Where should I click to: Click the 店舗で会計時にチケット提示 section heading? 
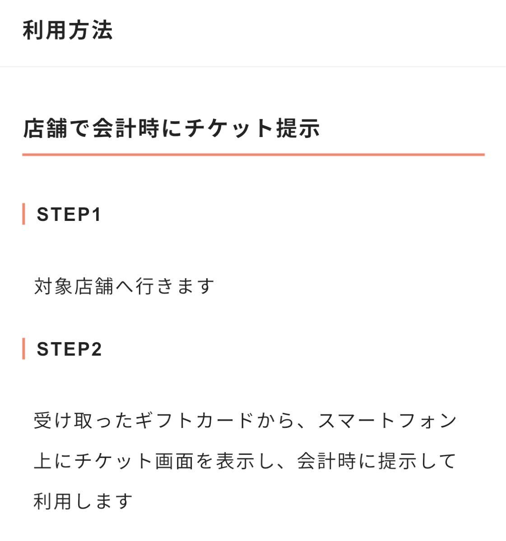(x=172, y=128)
